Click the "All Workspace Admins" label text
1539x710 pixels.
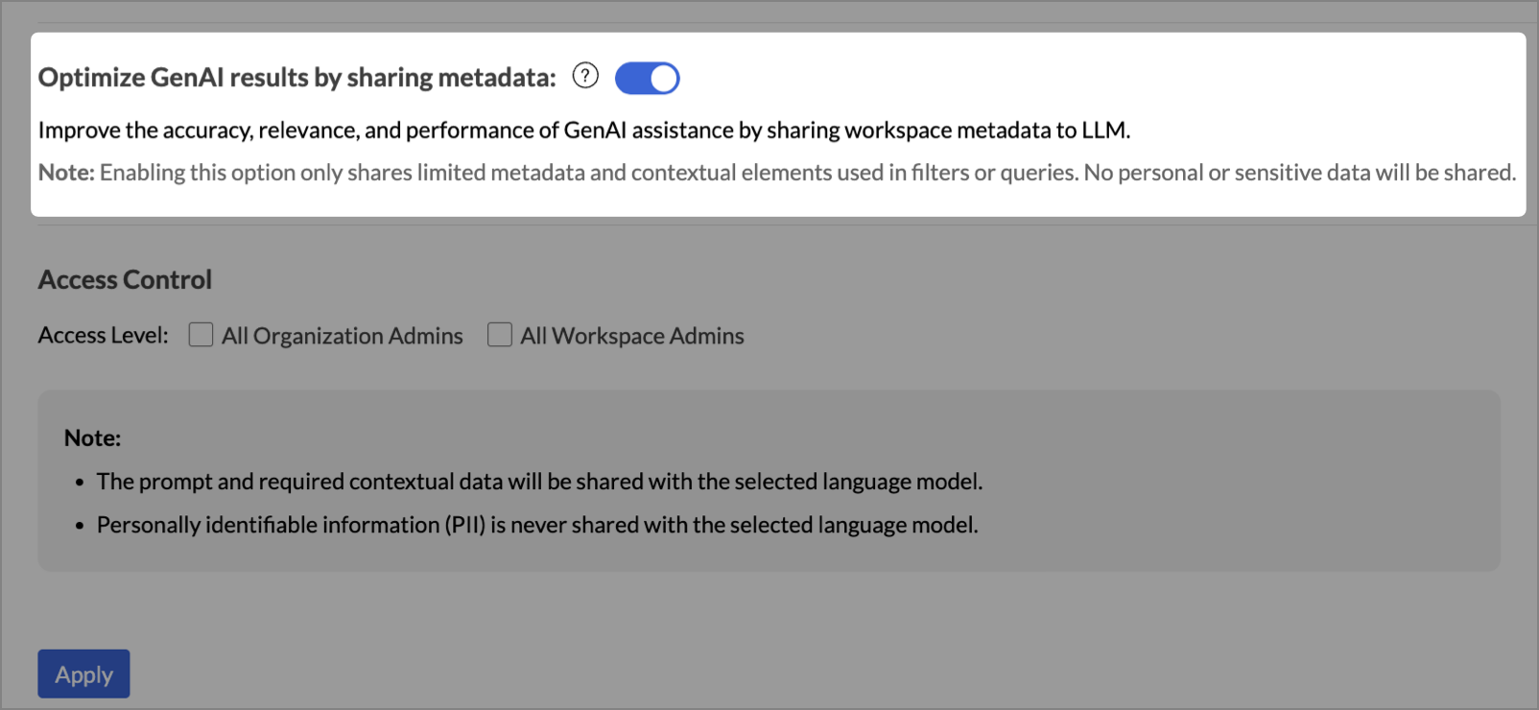click(x=631, y=336)
